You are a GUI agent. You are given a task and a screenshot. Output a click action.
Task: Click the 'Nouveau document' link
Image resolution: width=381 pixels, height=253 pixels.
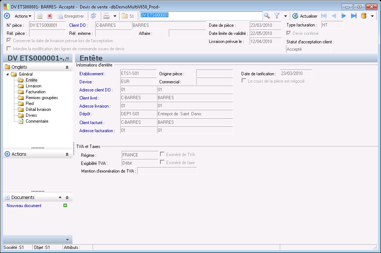point(24,206)
